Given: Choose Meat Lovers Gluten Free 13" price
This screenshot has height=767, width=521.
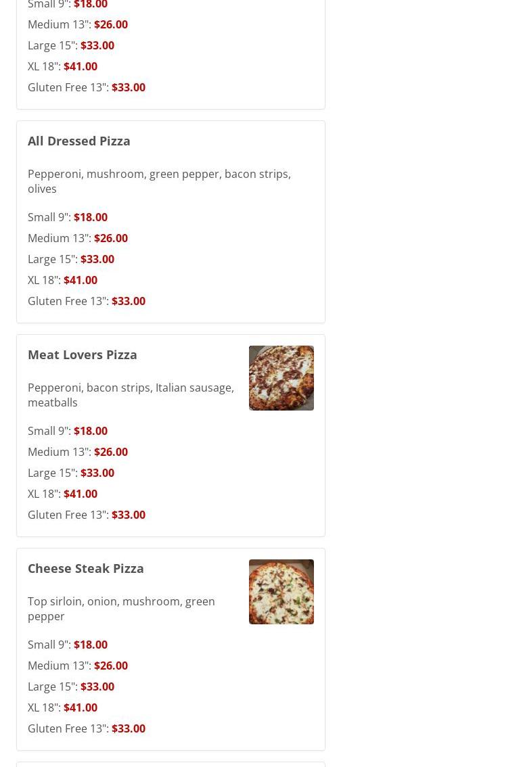Looking at the screenshot, I should click(x=128, y=515).
